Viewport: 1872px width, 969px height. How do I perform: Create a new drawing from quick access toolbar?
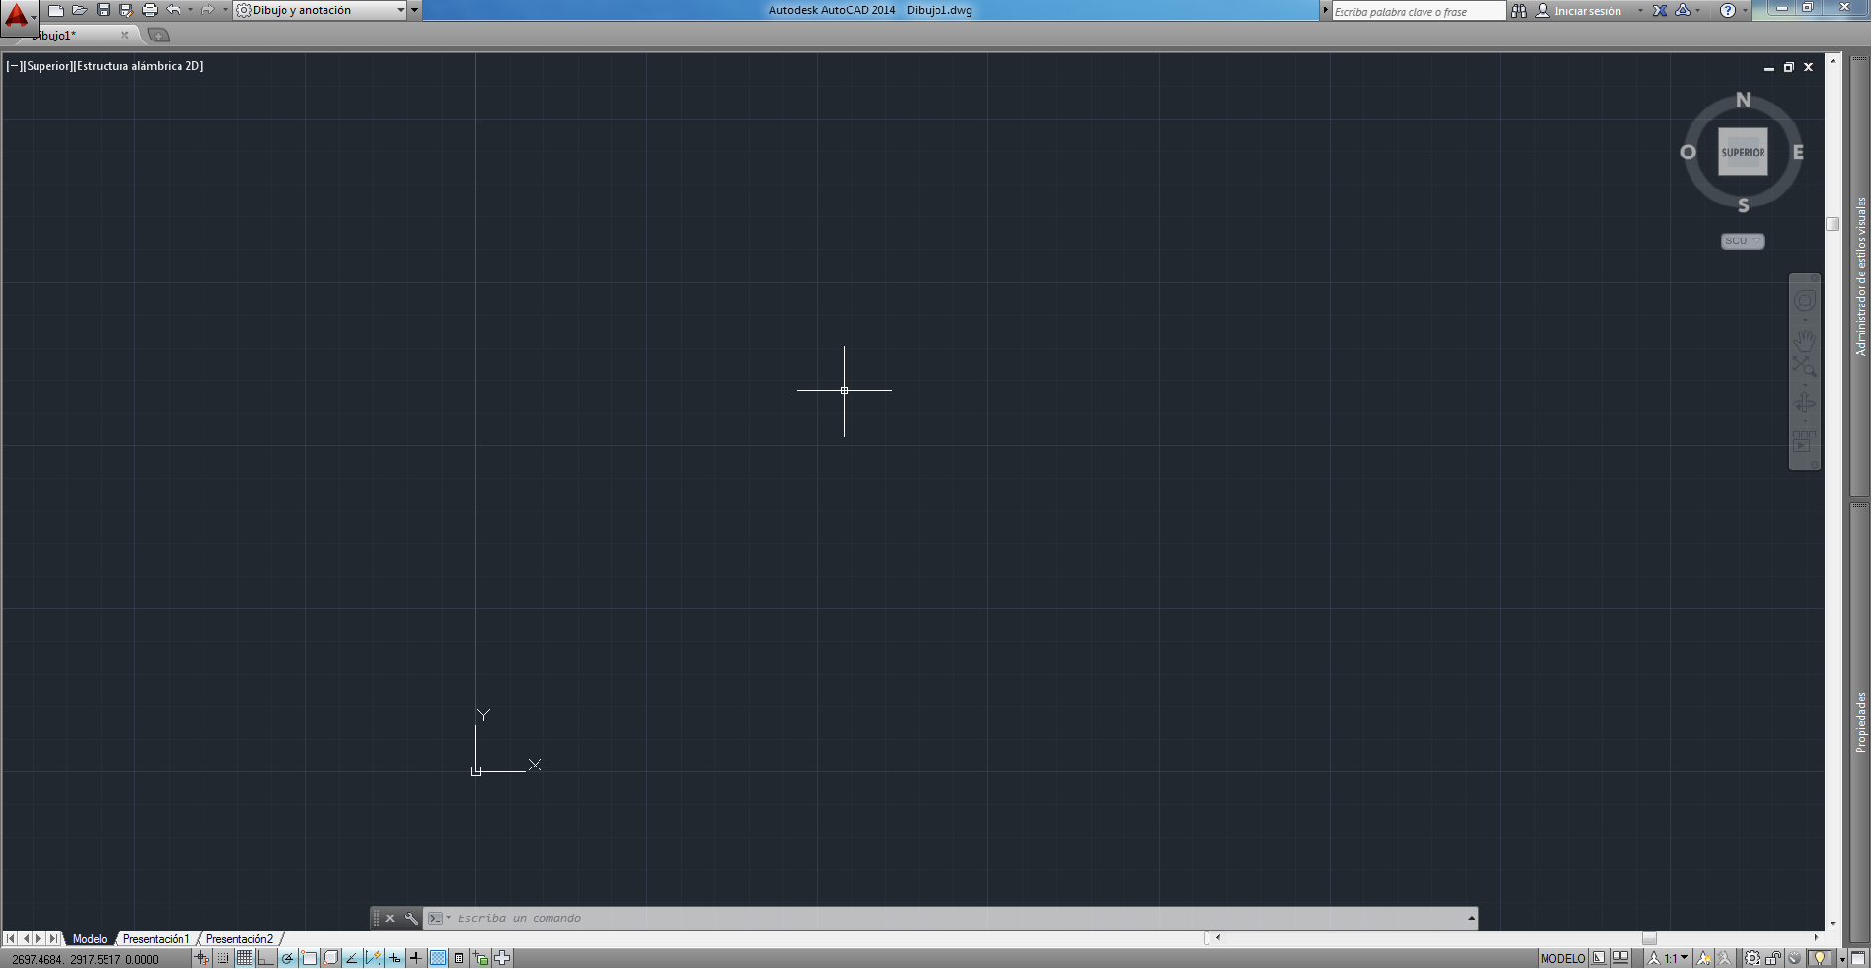point(56,10)
